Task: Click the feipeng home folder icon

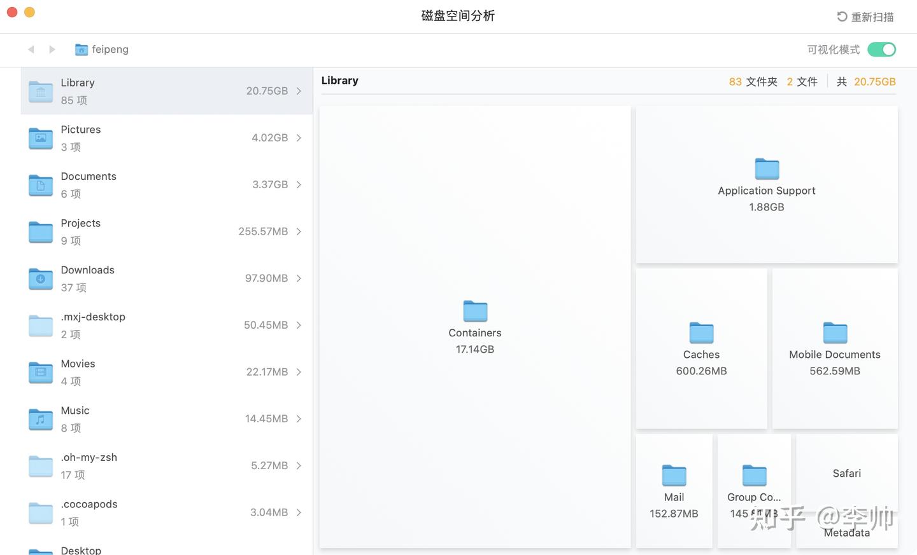Action: (82, 50)
